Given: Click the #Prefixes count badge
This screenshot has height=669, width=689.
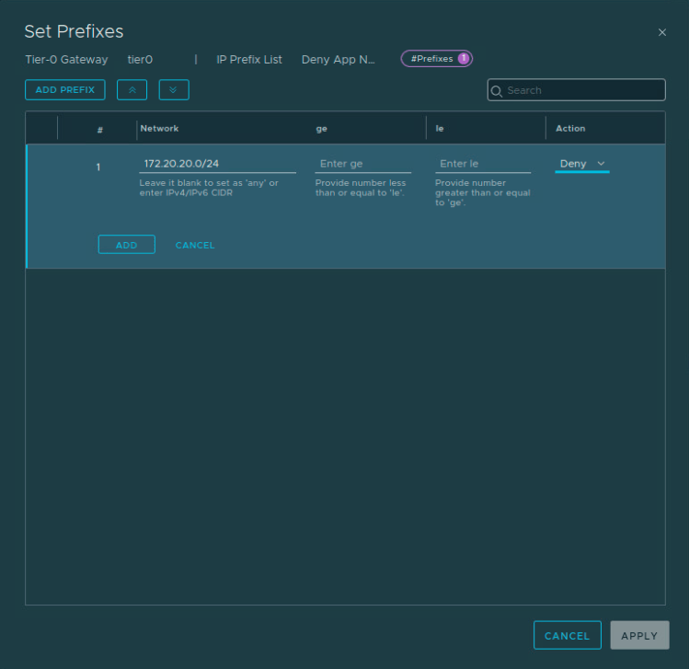Looking at the screenshot, I should pos(436,59).
